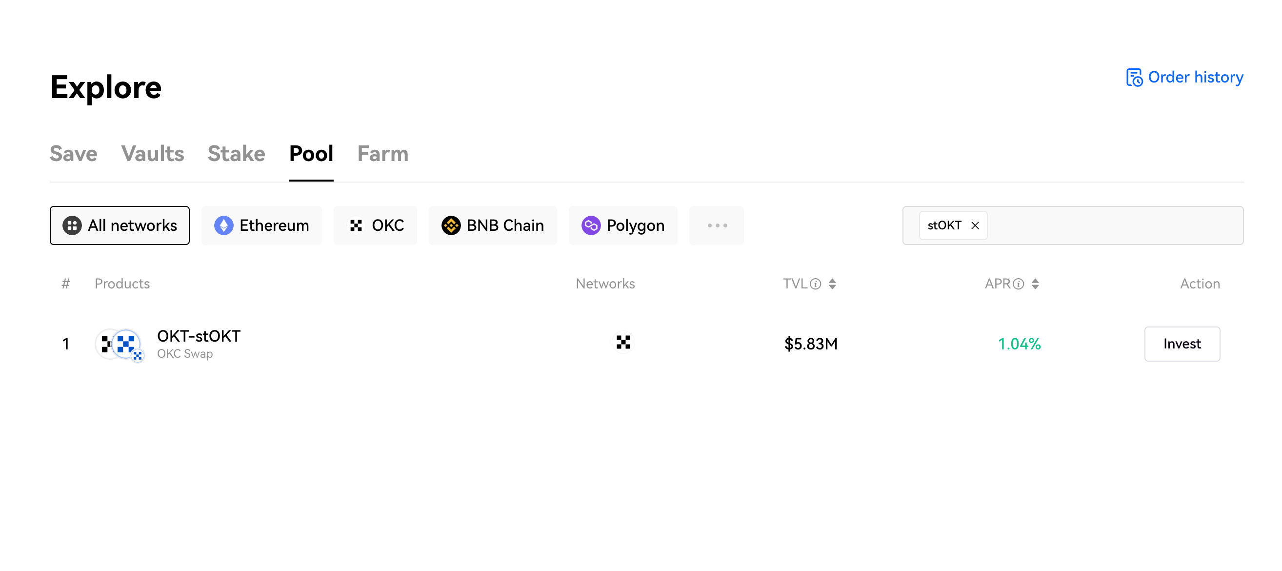The height and width of the screenshot is (571, 1282).
Task: Click the OKT-stOKT token pair icon
Action: [x=120, y=344]
